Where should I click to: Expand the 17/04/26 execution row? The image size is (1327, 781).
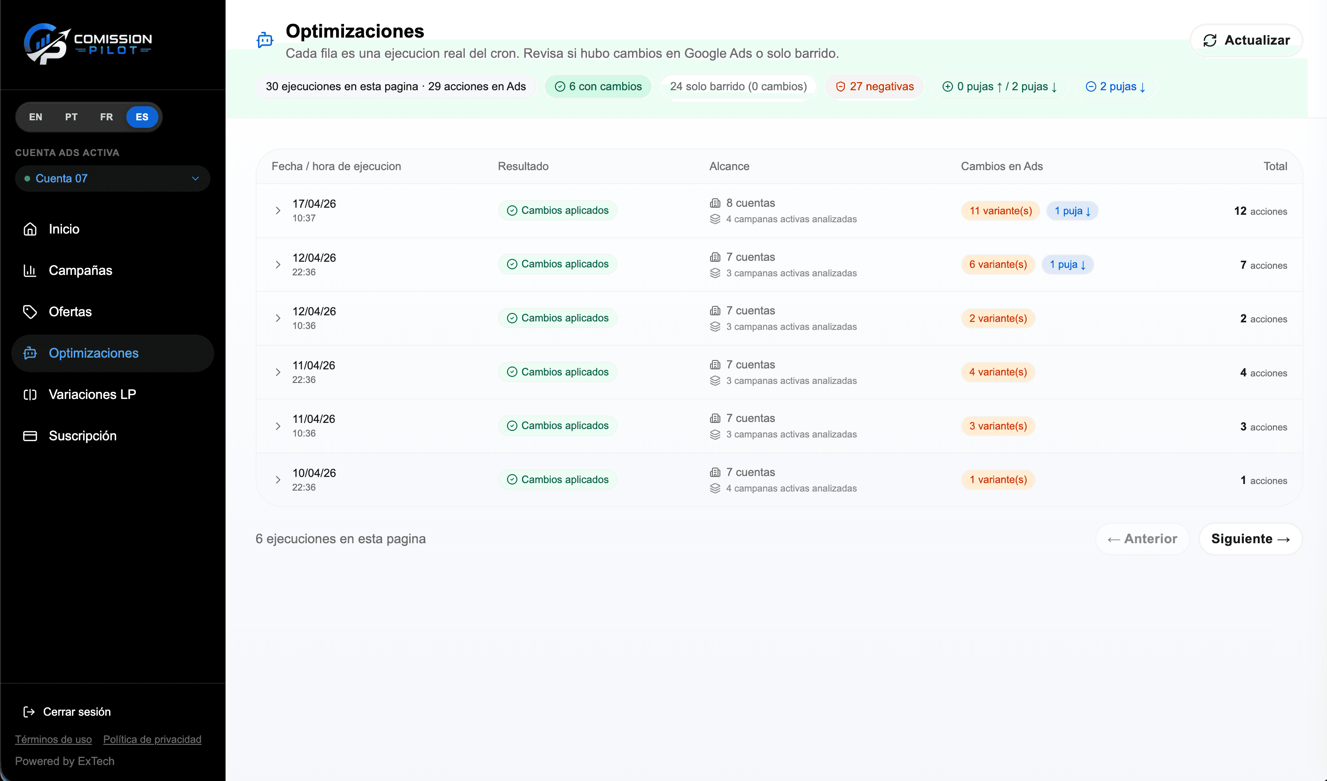pyautogui.click(x=279, y=210)
